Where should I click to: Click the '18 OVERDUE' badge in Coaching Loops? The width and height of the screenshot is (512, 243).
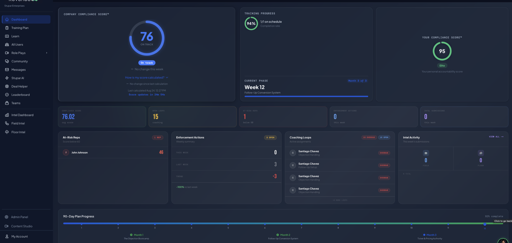tap(369, 138)
